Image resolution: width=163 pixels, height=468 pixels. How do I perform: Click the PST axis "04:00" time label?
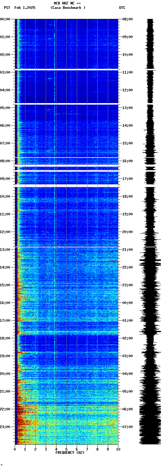coord(5,90)
